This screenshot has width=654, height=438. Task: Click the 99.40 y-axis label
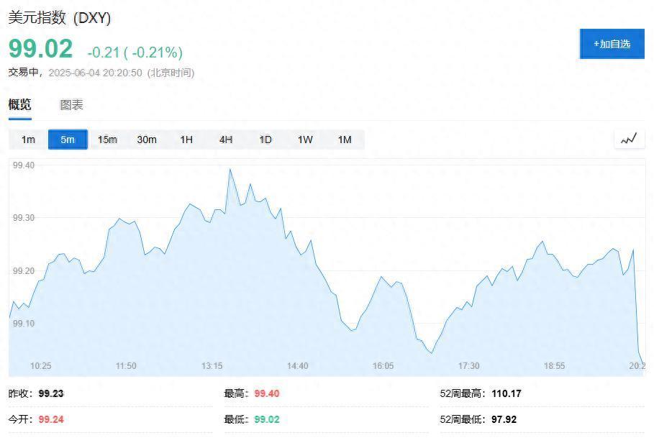pyautogui.click(x=24, y=165)
